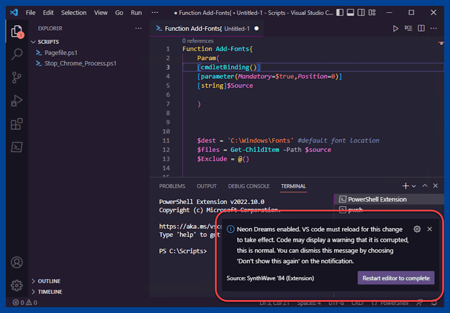
Task: Switch to the OUTPUT tab
Action: (207, 186)
